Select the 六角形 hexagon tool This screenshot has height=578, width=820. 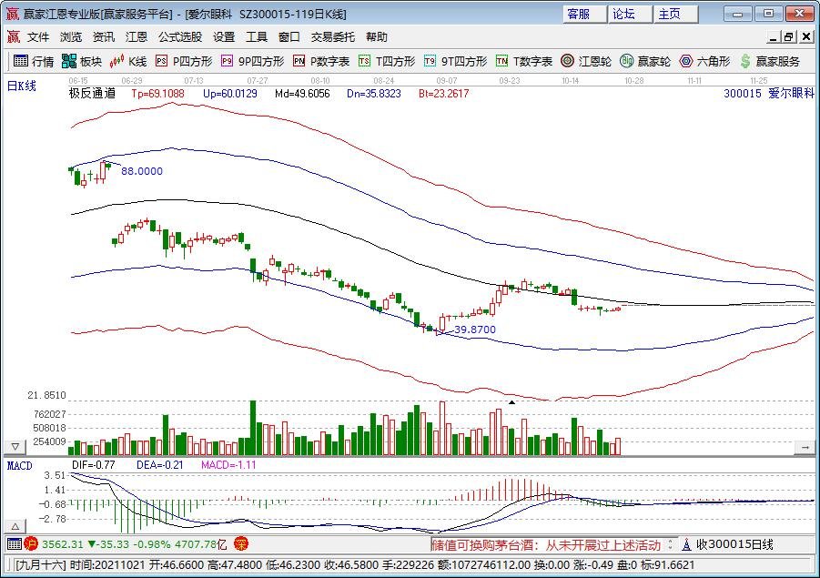tap(704, 61)
